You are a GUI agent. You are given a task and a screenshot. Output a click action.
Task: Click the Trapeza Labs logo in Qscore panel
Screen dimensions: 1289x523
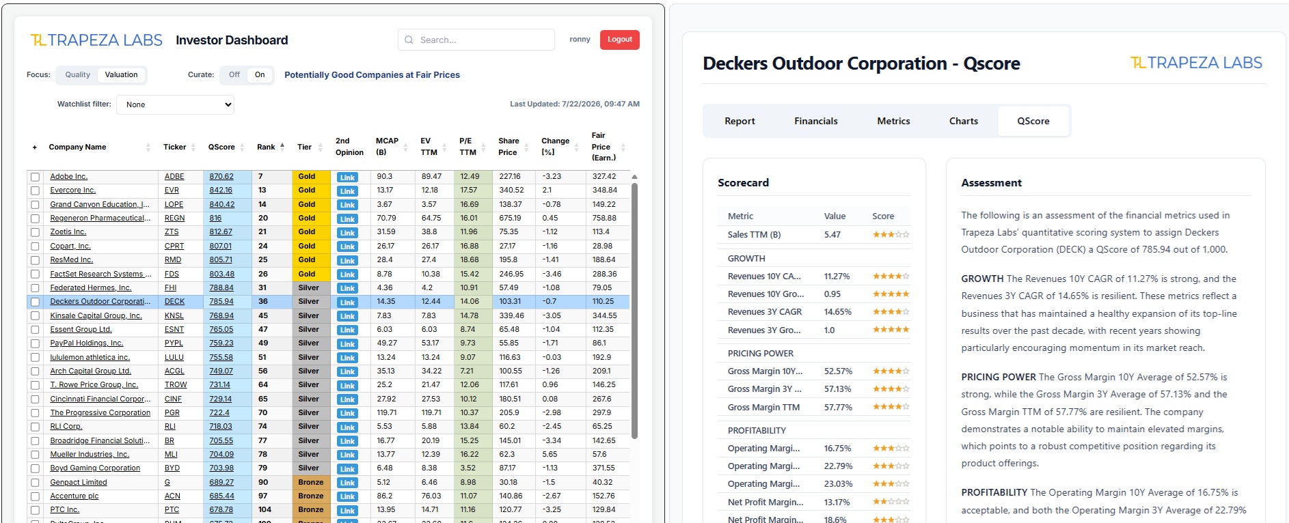pyautogui.click(x=1196, y=63)
